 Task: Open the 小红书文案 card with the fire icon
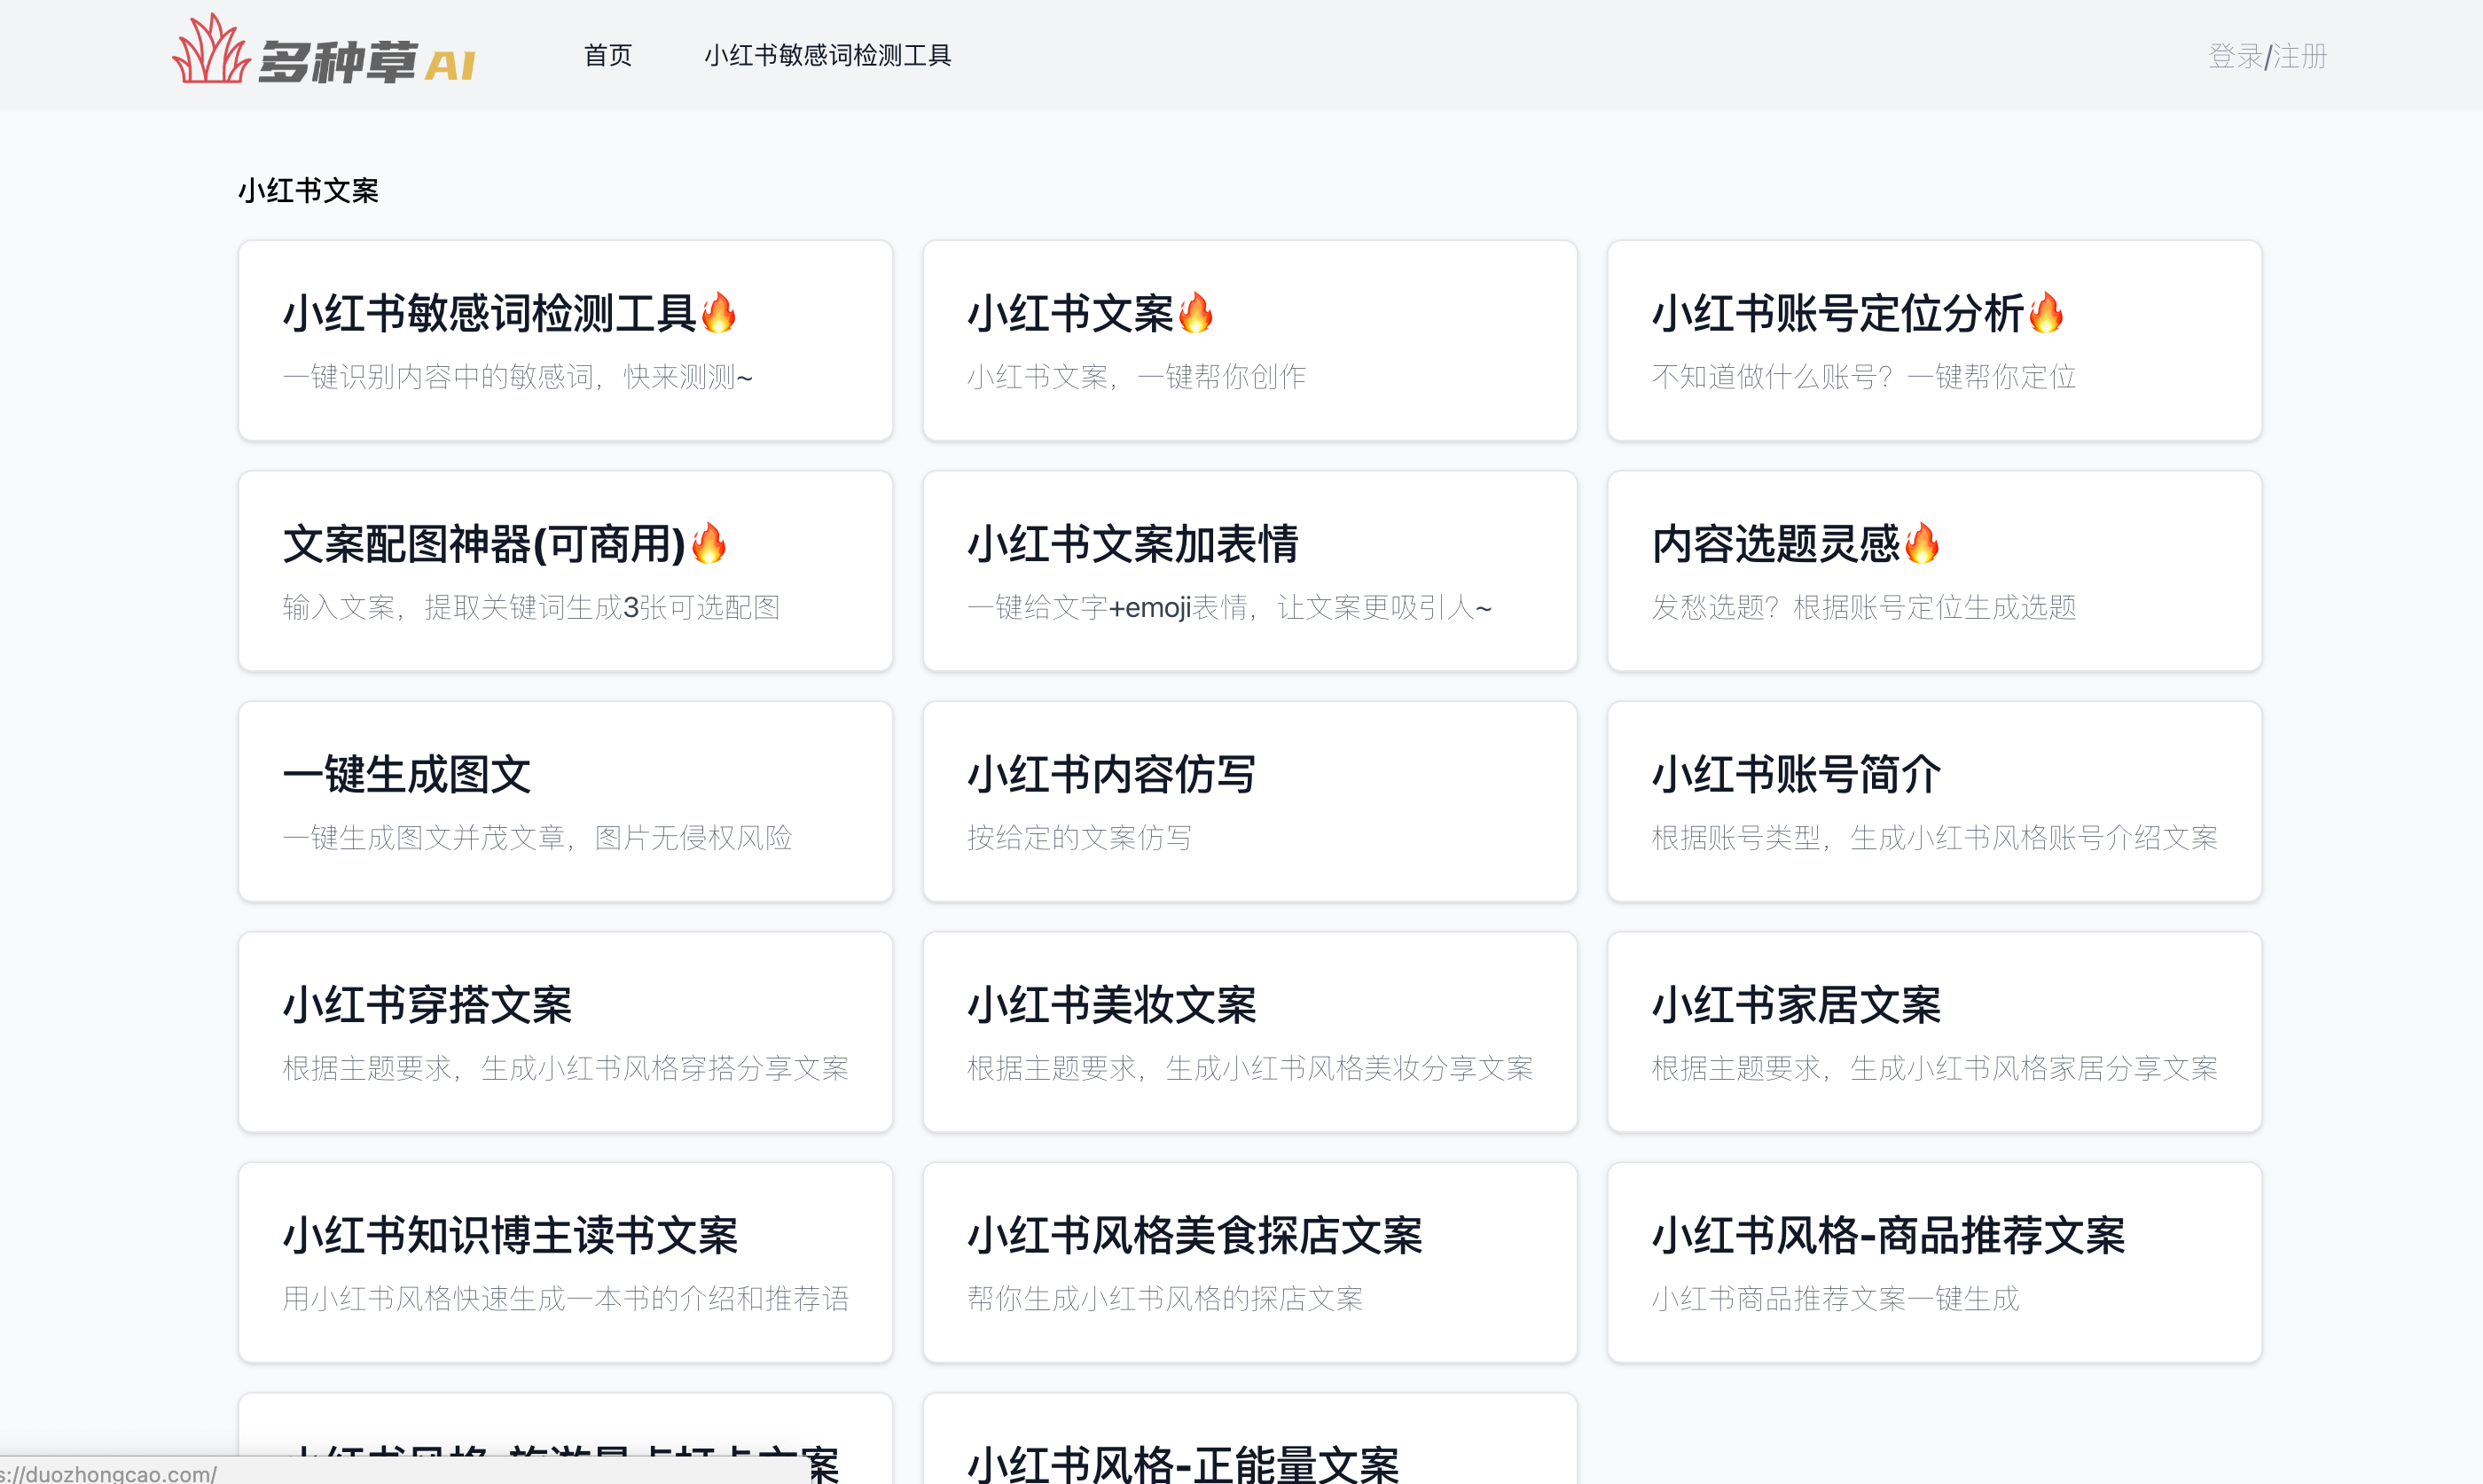[x=1250, y=340]
